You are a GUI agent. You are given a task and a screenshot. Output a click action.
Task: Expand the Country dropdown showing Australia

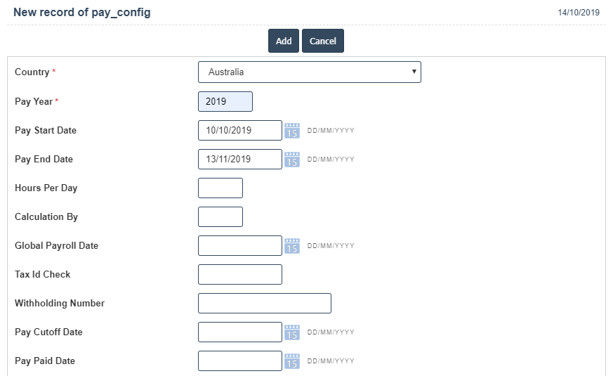tap(309, 72)
